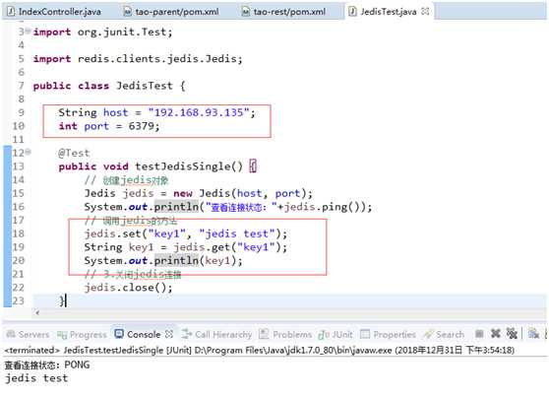Click the Properties view icon
The image size is (549, 399).
(365, 334)
